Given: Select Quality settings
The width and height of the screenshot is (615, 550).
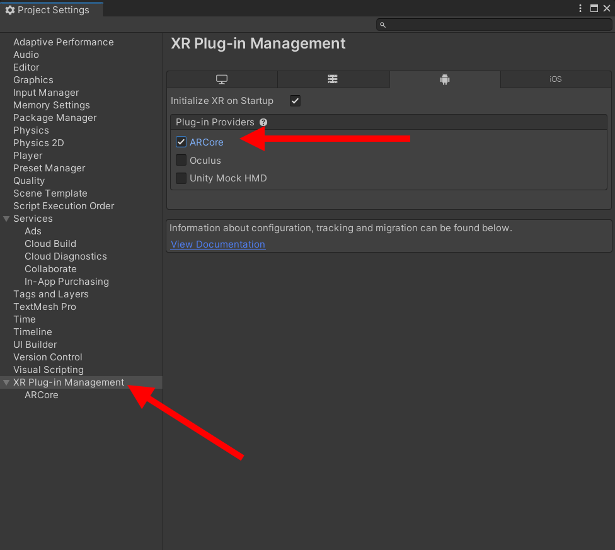Looking at the screenshot, I should (x=29, y=181).
